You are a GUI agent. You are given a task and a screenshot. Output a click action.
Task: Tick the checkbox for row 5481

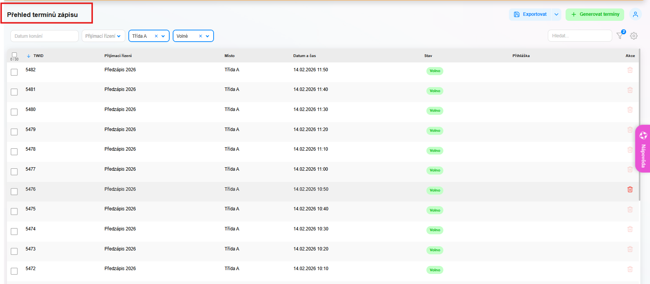point(14,92)
